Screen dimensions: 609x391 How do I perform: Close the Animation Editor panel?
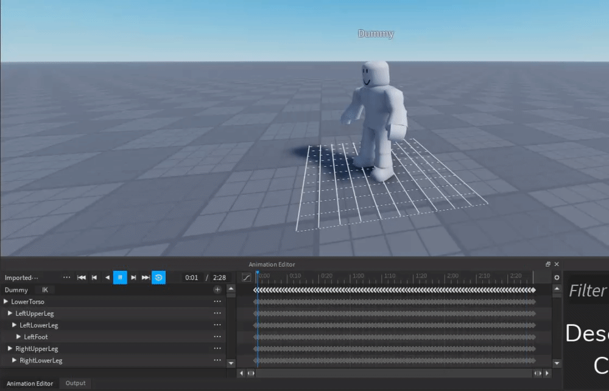[x=557, y=264]
